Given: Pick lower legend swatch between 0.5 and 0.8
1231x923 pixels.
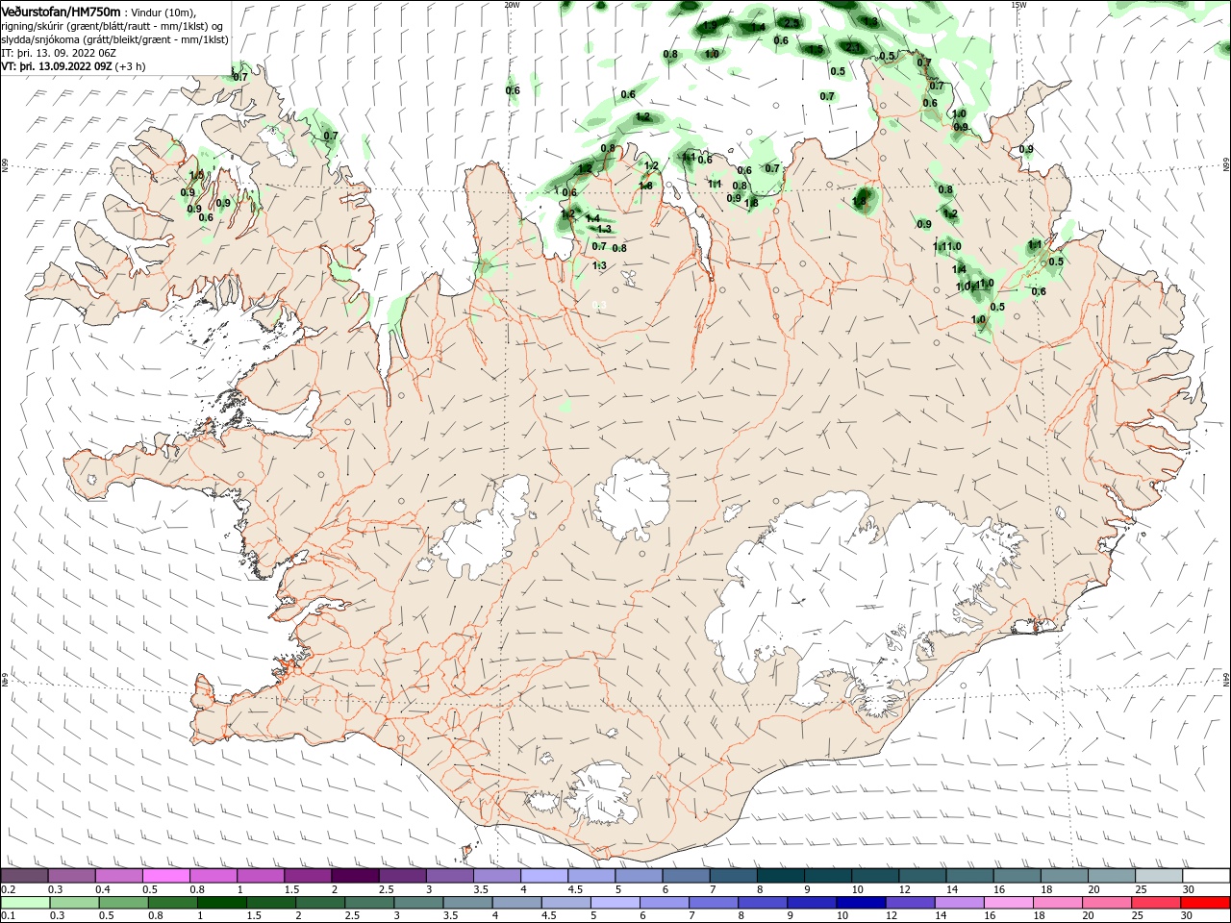Looking at the screenshot, I should click(x=123, y=903).
